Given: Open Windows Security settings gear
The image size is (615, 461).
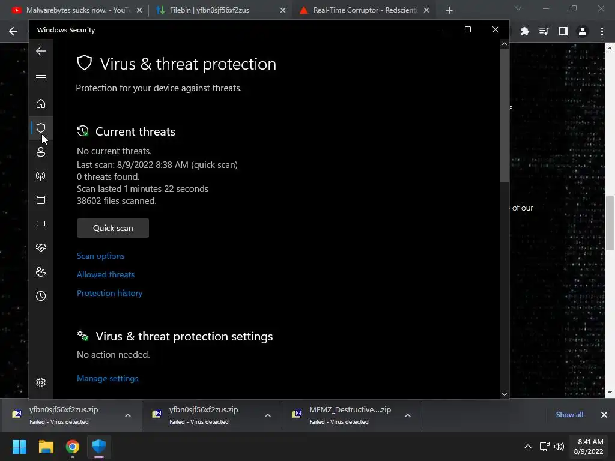Looking at the screenshot, I should click(x=41, y=382).
